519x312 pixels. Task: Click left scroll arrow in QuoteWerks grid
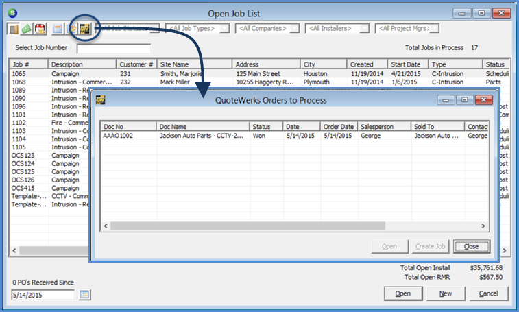[x=106, y=226]
